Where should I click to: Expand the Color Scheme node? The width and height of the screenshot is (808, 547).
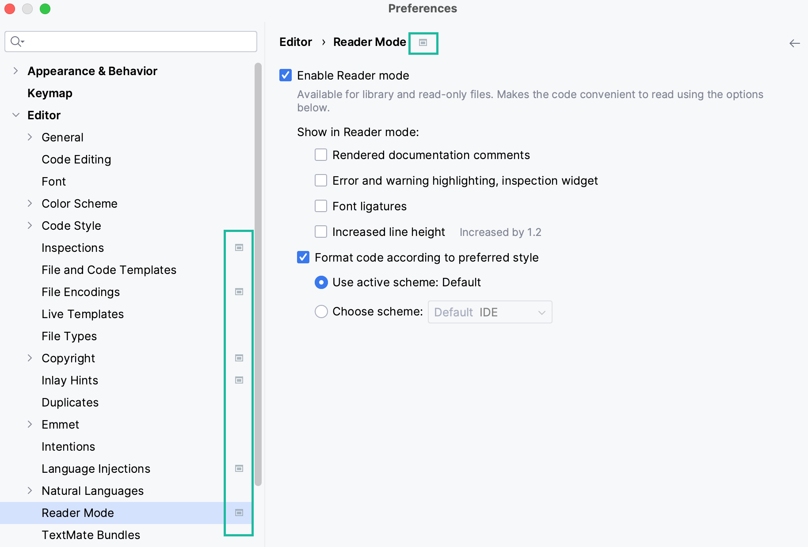(x=30, y=203)
